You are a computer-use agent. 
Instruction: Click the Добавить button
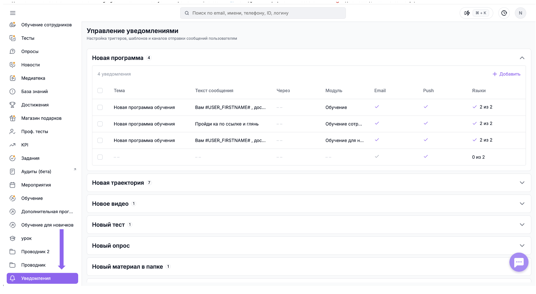(x=506, y=74)
